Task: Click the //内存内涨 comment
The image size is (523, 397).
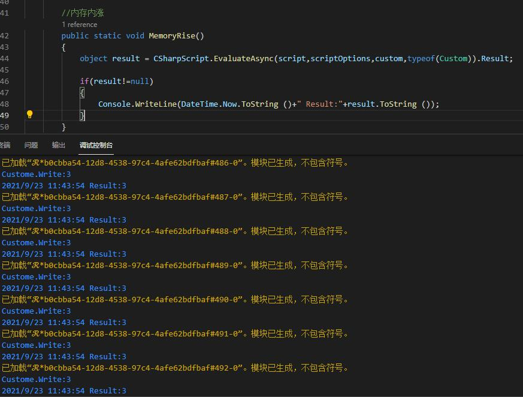Action: tap(83, 13)
